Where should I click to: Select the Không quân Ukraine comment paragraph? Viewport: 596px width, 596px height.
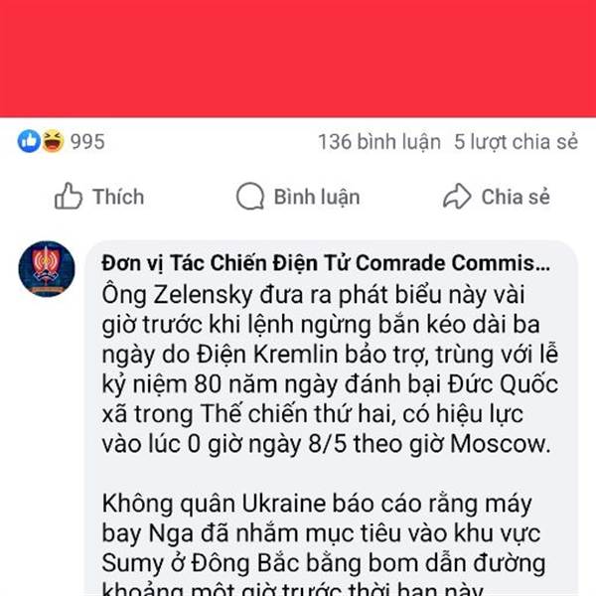click(x=324, y=544)
